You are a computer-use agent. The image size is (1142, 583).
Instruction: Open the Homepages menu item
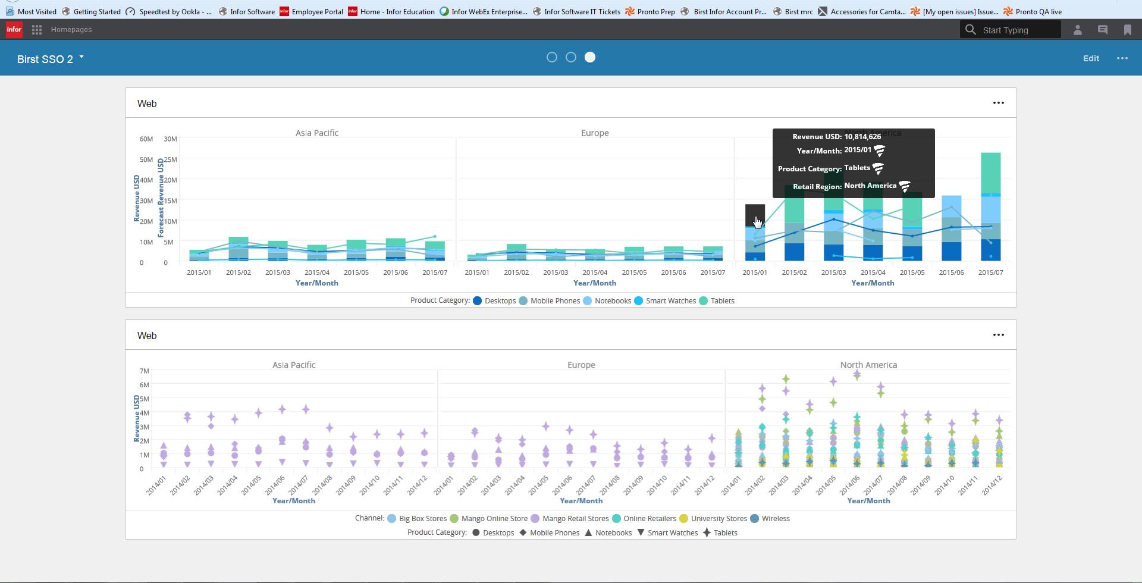coord(71,30)
